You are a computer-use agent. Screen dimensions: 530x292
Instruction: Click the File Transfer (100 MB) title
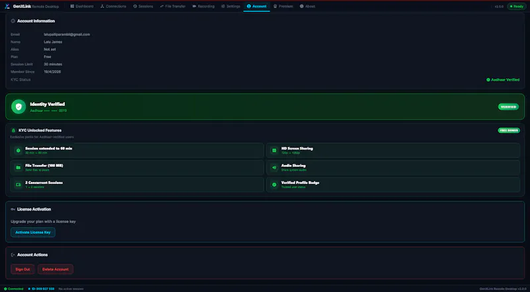pos(44,166)
